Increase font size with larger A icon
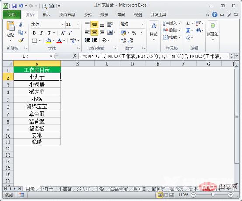The width and height of the screenshot is (242, 201). (x=62, y=33)
